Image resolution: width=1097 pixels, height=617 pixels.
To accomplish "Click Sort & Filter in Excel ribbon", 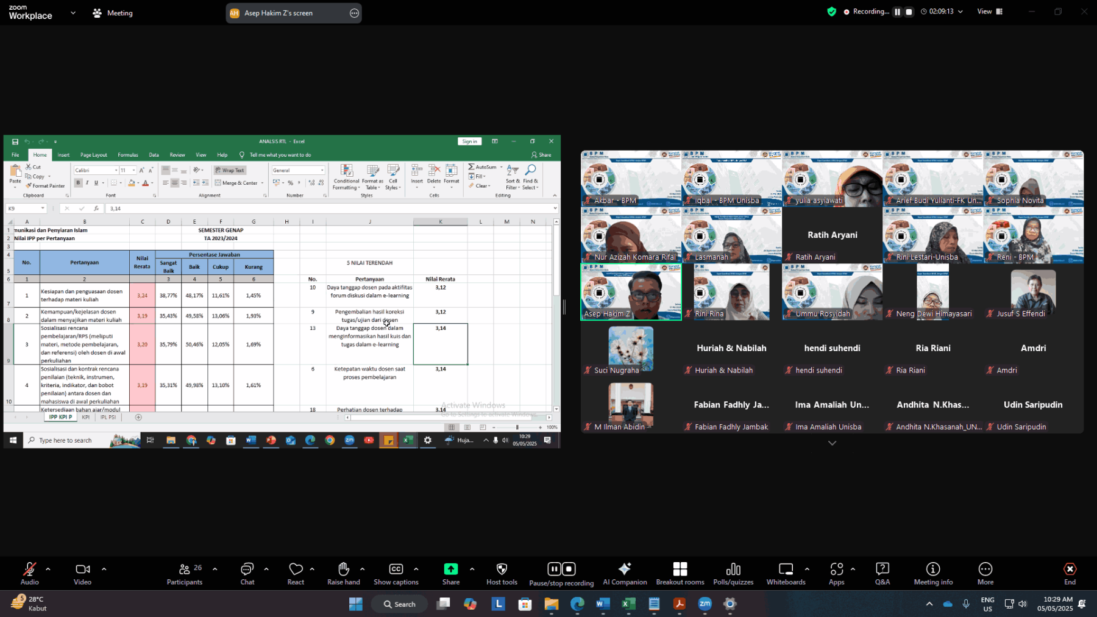I will click(x=513, y=177).
